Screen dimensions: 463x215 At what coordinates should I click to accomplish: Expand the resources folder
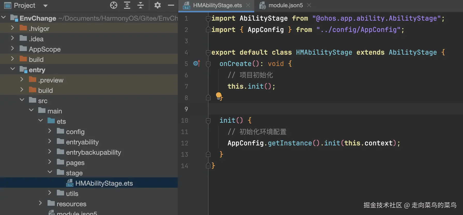(41, 203)
